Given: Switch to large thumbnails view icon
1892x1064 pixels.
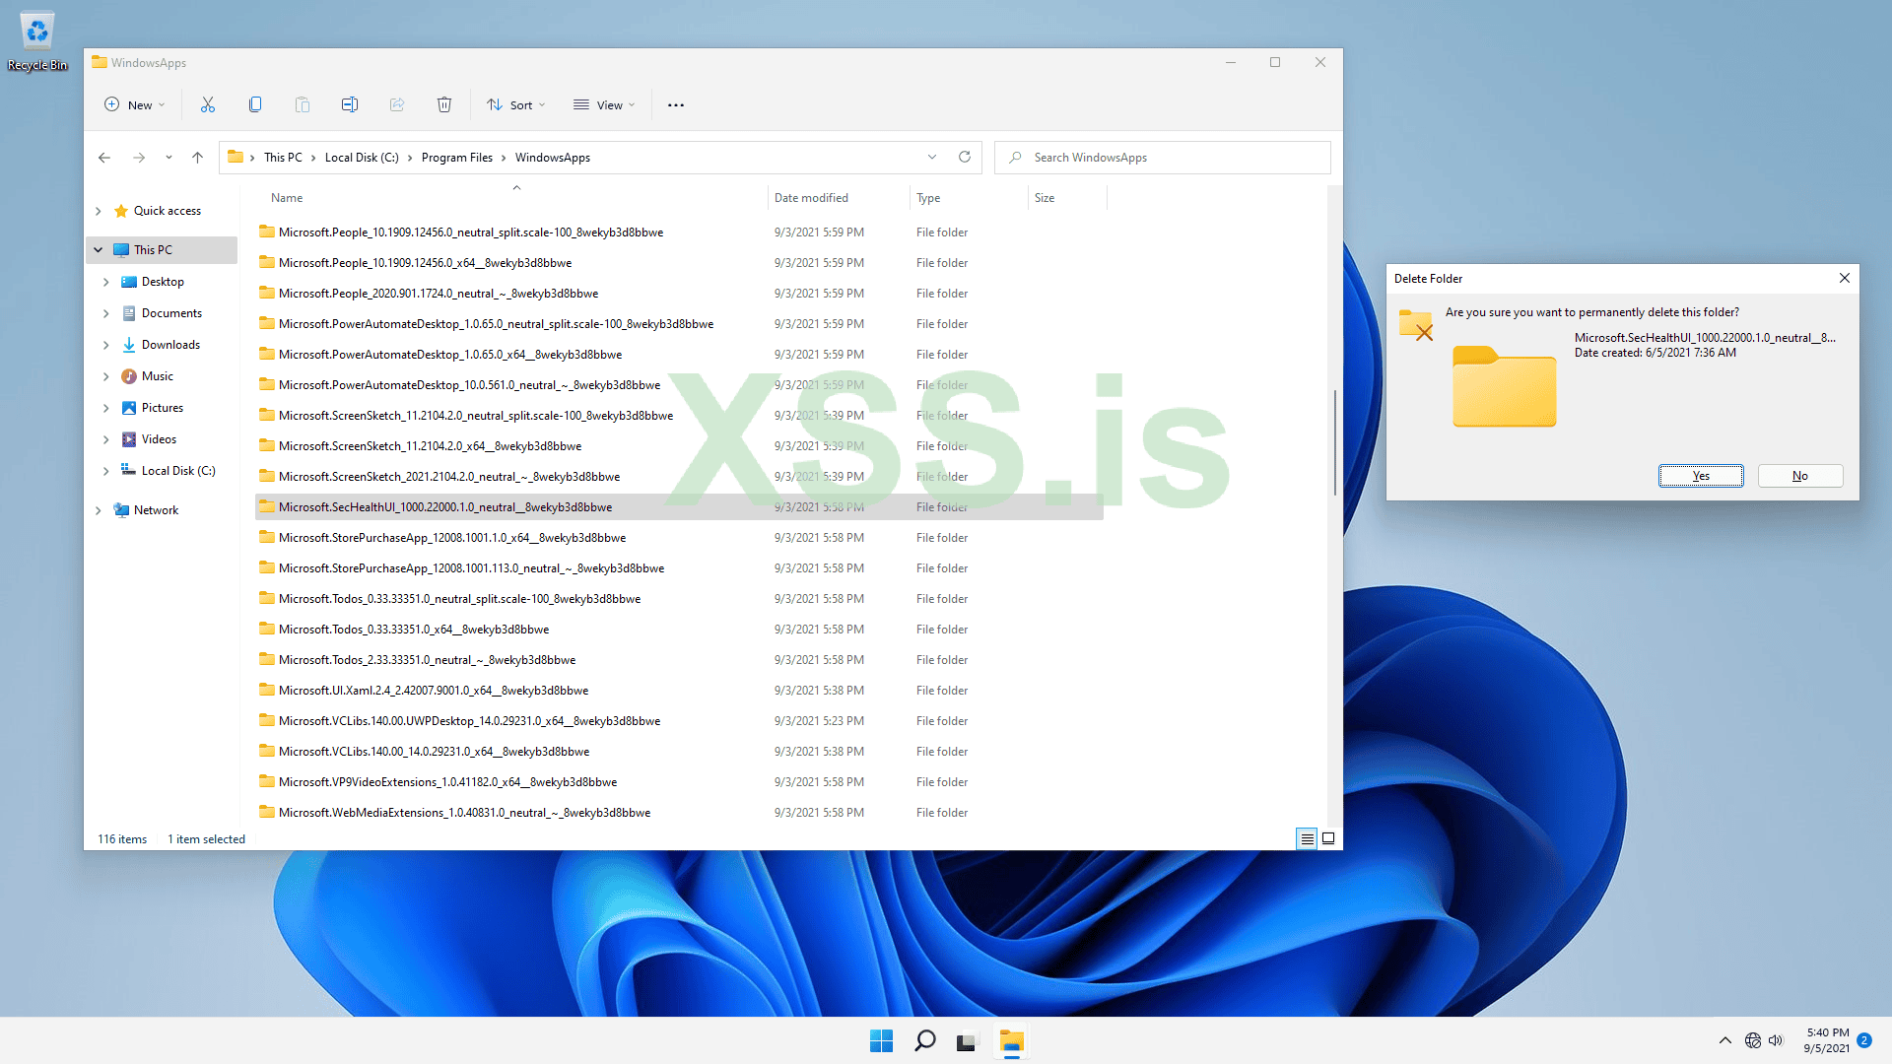Looking at the screenshot, I should tap(1328, 838).
